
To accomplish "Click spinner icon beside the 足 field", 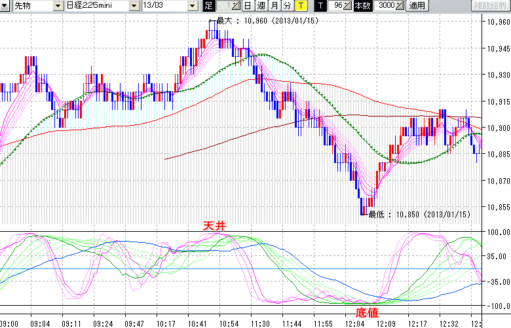I will coord(237,6).
